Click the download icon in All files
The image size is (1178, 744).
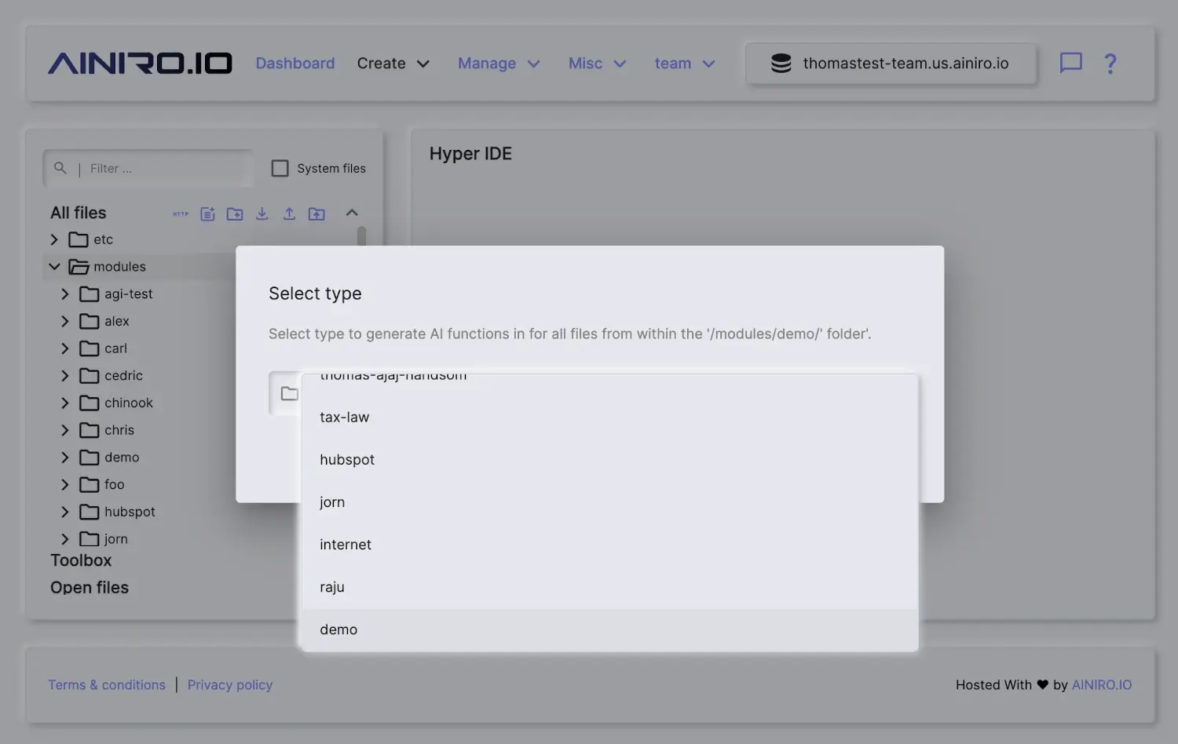click(x=262, y=213)
